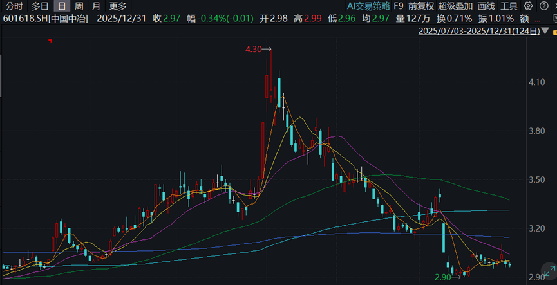This screenshot has height=285, width=557.
Task: Select the 日 daily period tab
Action: click(x=62, y=6)
